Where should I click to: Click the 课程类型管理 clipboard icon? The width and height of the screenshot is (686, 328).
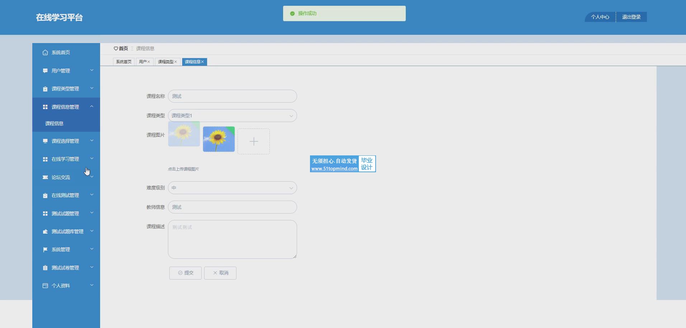click(45, 89)
